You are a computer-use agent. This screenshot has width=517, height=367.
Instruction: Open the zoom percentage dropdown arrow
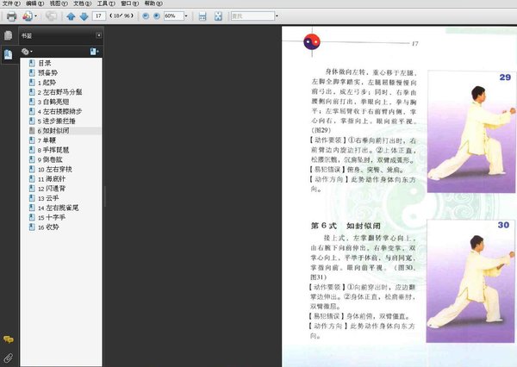(186, 16)
